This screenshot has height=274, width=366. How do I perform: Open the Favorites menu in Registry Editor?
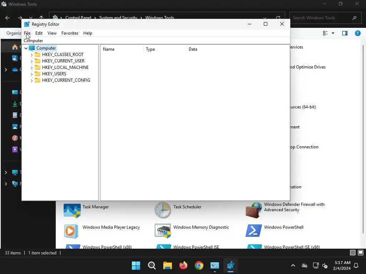(x=70, y=33)
